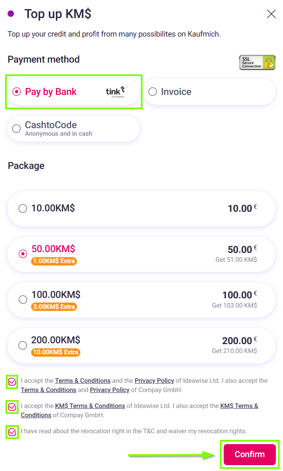The height and width of the screenshot is (471, 283).
Task: Click the 1.00KM$ Extra orange badge
Action: [x=54, y=261]
